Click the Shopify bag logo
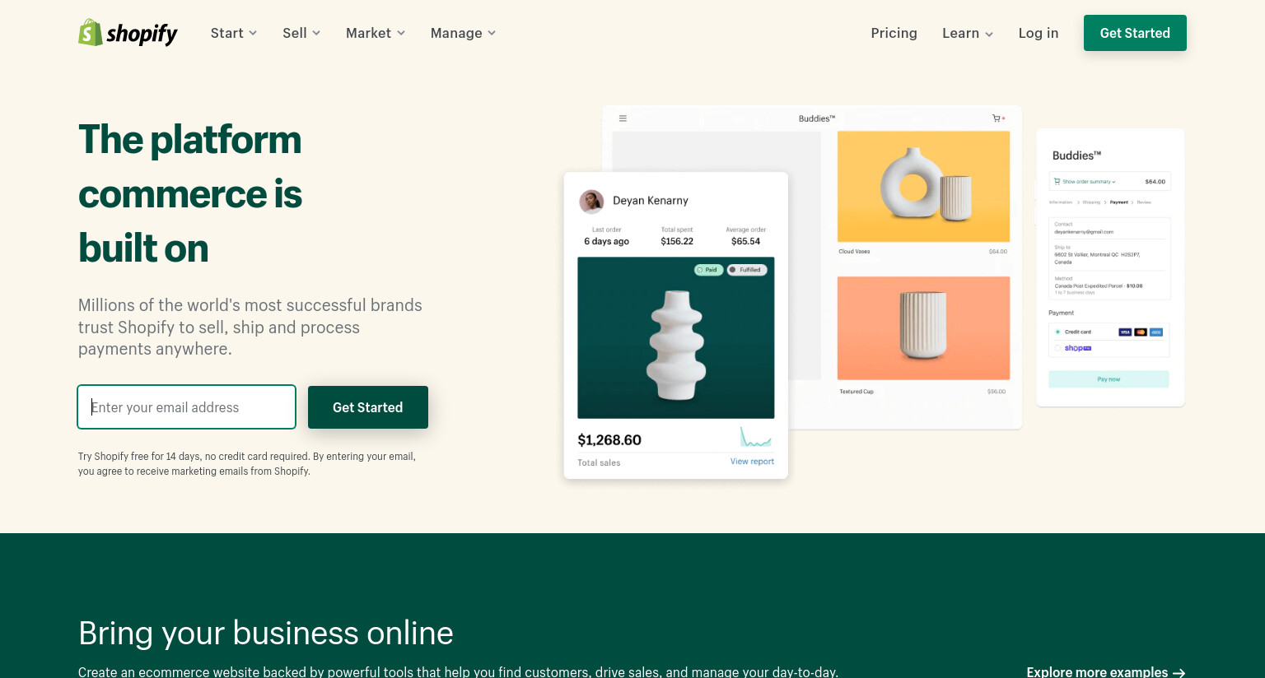This screenshot has height=678, width=1265. (91, 32)
